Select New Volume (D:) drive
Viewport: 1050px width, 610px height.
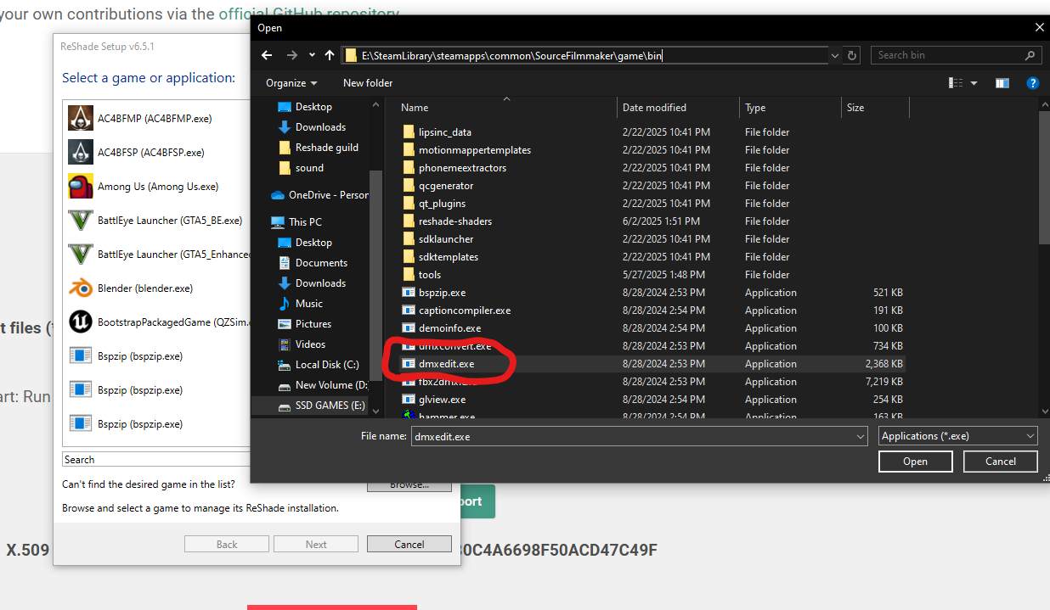pos(322,385)
